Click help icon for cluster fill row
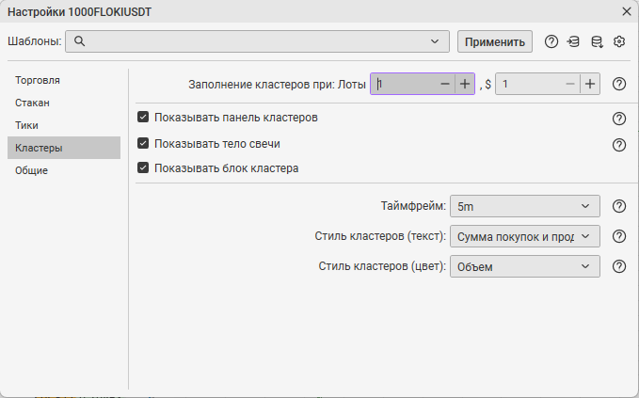This screenshot has height=398, width=639. [x=619, y=84]
